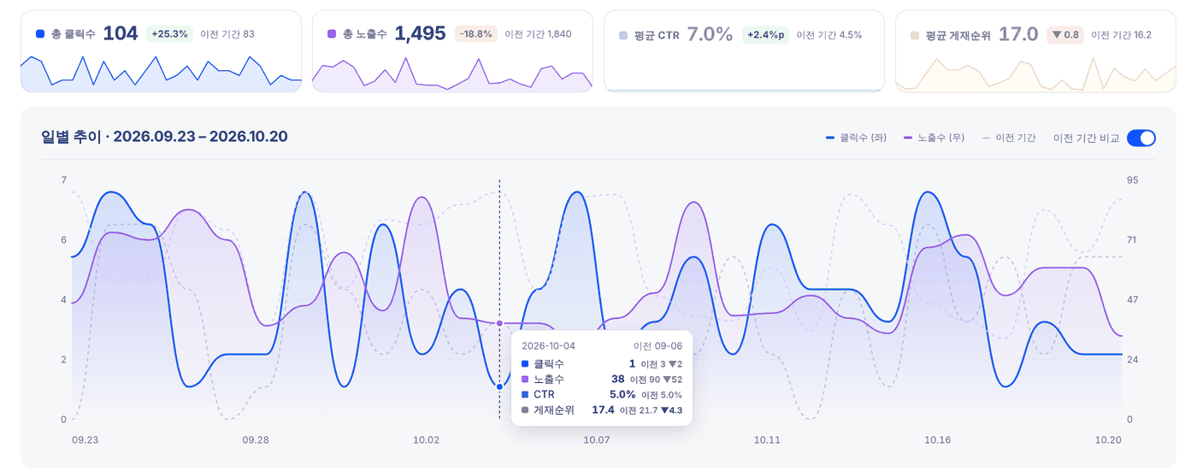Click 이전 기간 1,840 text
1197x471 pixels.
pyautogui.click(x=538, y=34)
